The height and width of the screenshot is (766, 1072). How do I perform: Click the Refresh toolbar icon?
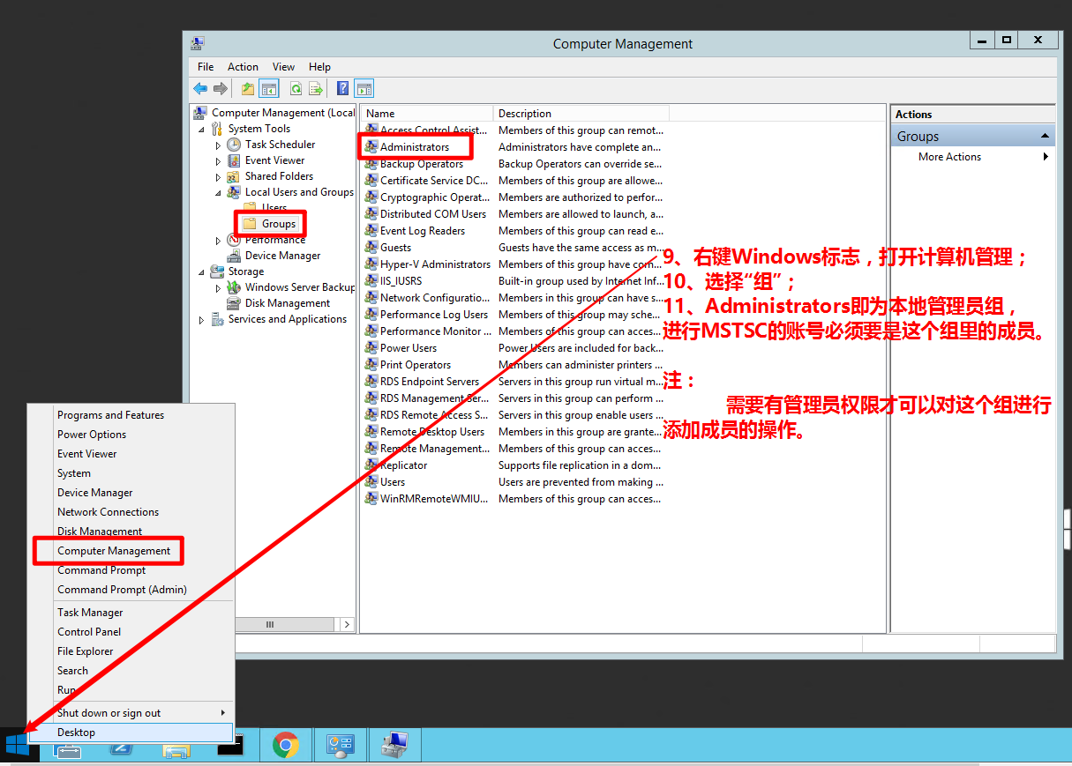point(296,88)
